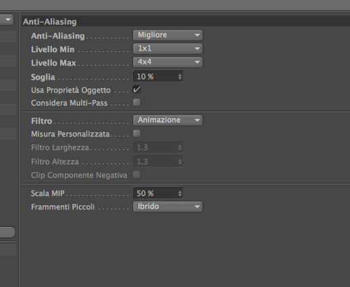
Task: Click the Scala MIP percentage field
Action: (158, 193)
